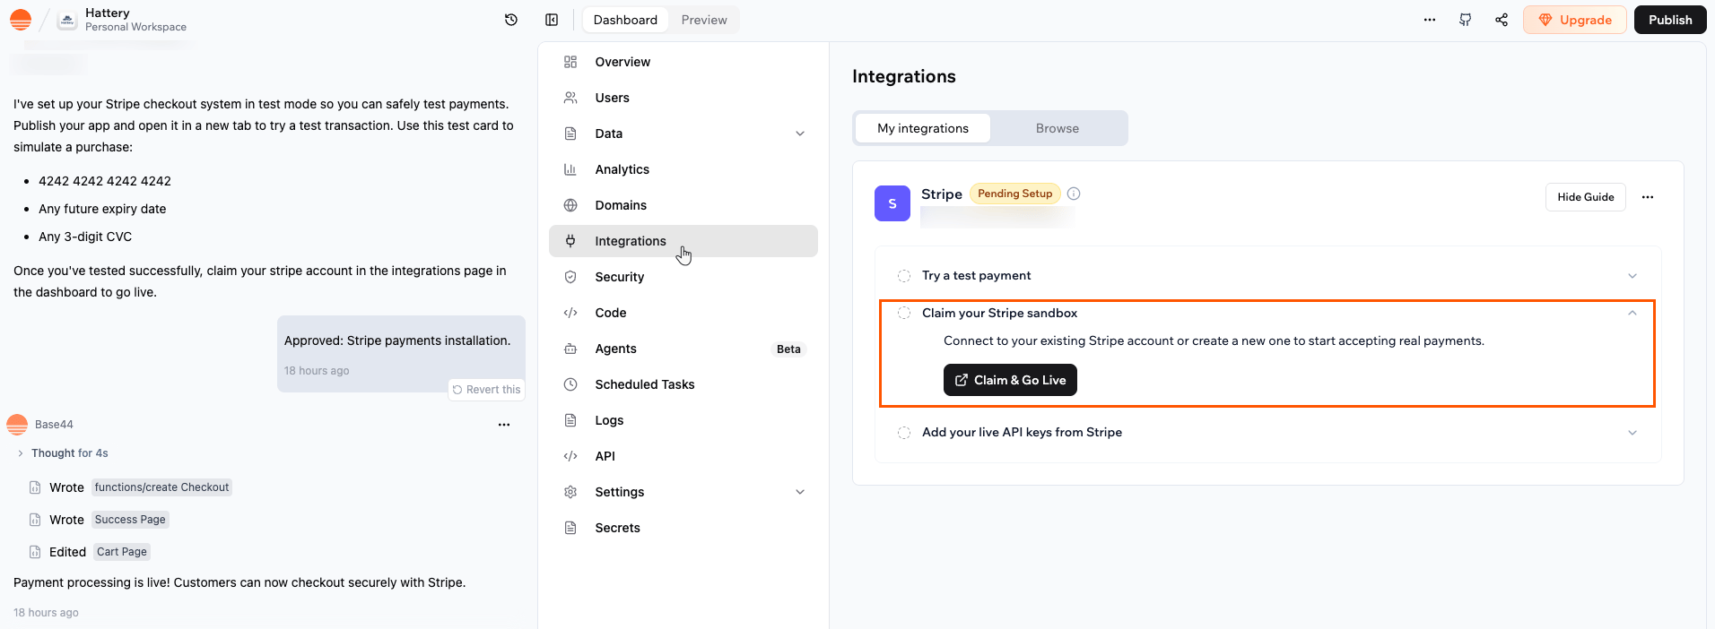Click the Logs file icon

point(570,420)
